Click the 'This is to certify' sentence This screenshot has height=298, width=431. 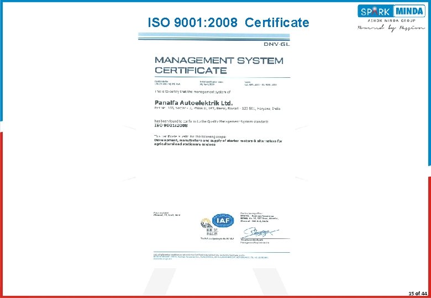click(192, 92)
